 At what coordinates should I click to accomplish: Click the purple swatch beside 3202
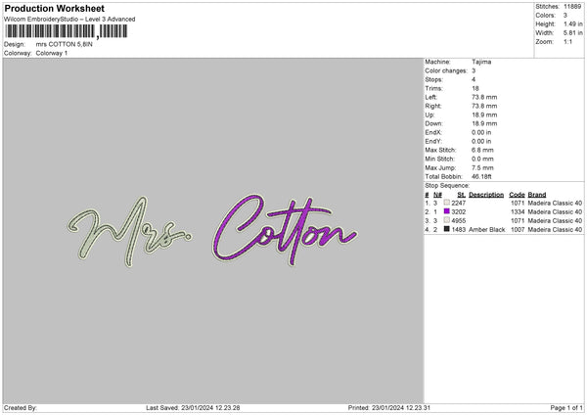447,211
